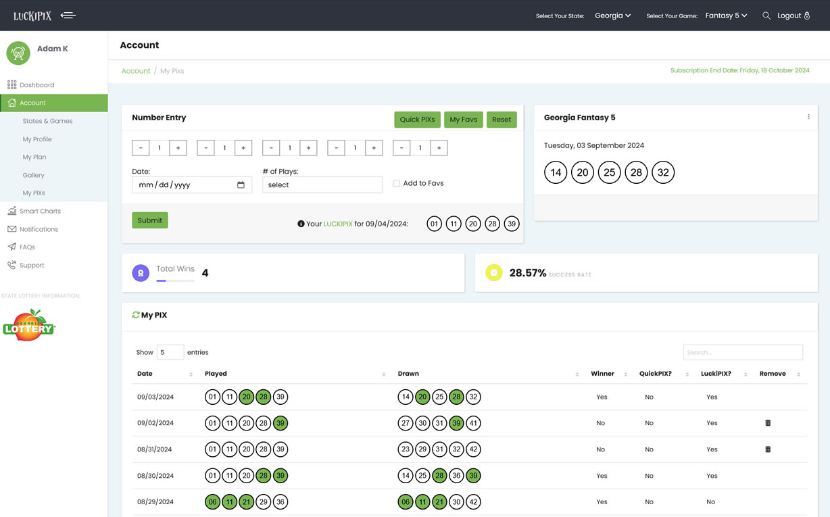
Task: Increase the fourth number stepper
Action: (x=374, y=148)
